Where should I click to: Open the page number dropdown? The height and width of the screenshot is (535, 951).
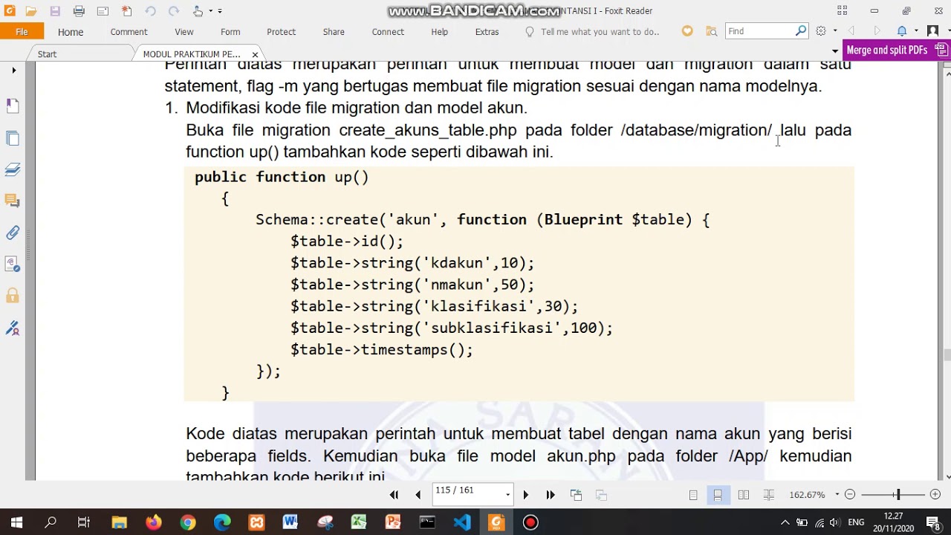(x=507, y=495)
